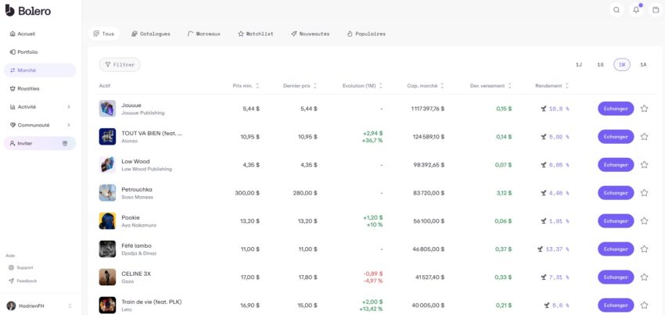Open the Petrouchka cover thumbnail

click(x=107, y=192)
